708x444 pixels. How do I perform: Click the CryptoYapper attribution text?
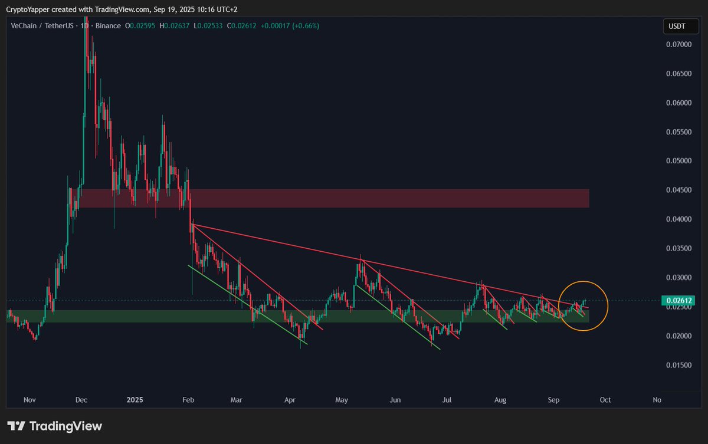click(28, 9)
